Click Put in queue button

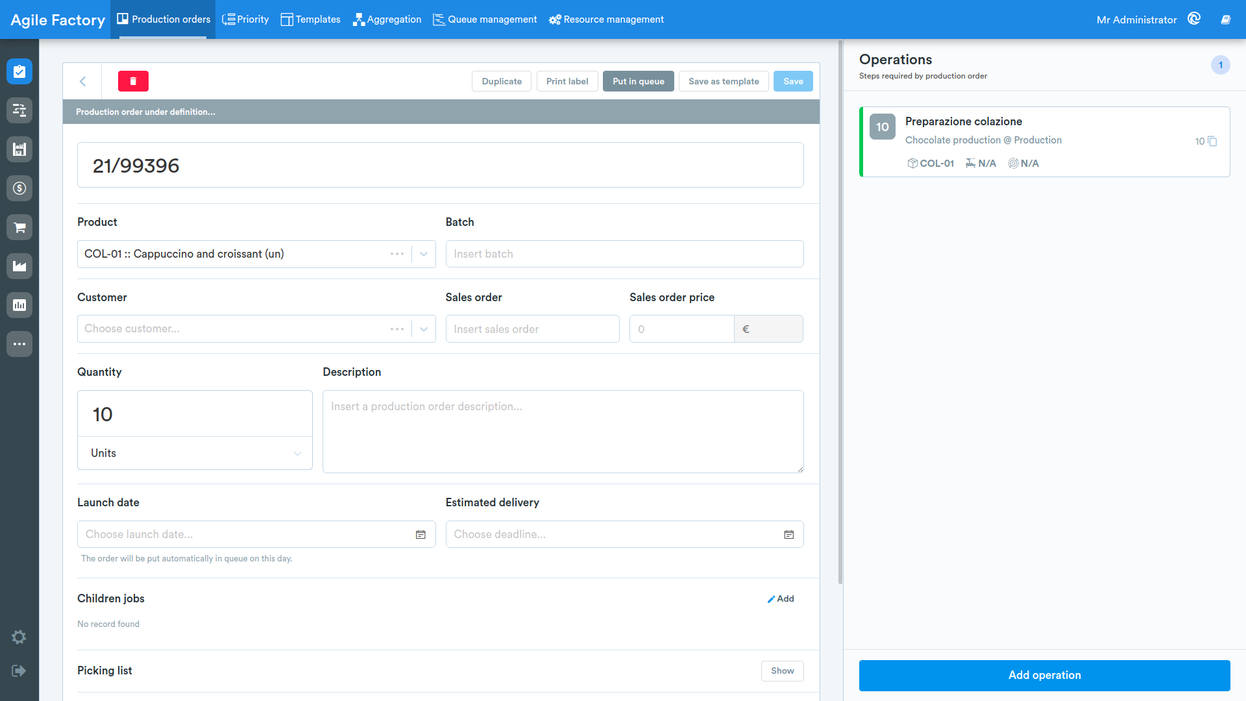point(639,81)
